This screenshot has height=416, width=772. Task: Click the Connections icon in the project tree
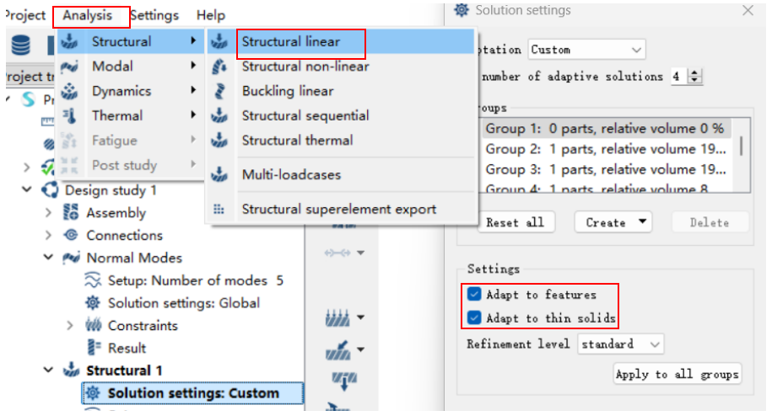pos(71,235)
